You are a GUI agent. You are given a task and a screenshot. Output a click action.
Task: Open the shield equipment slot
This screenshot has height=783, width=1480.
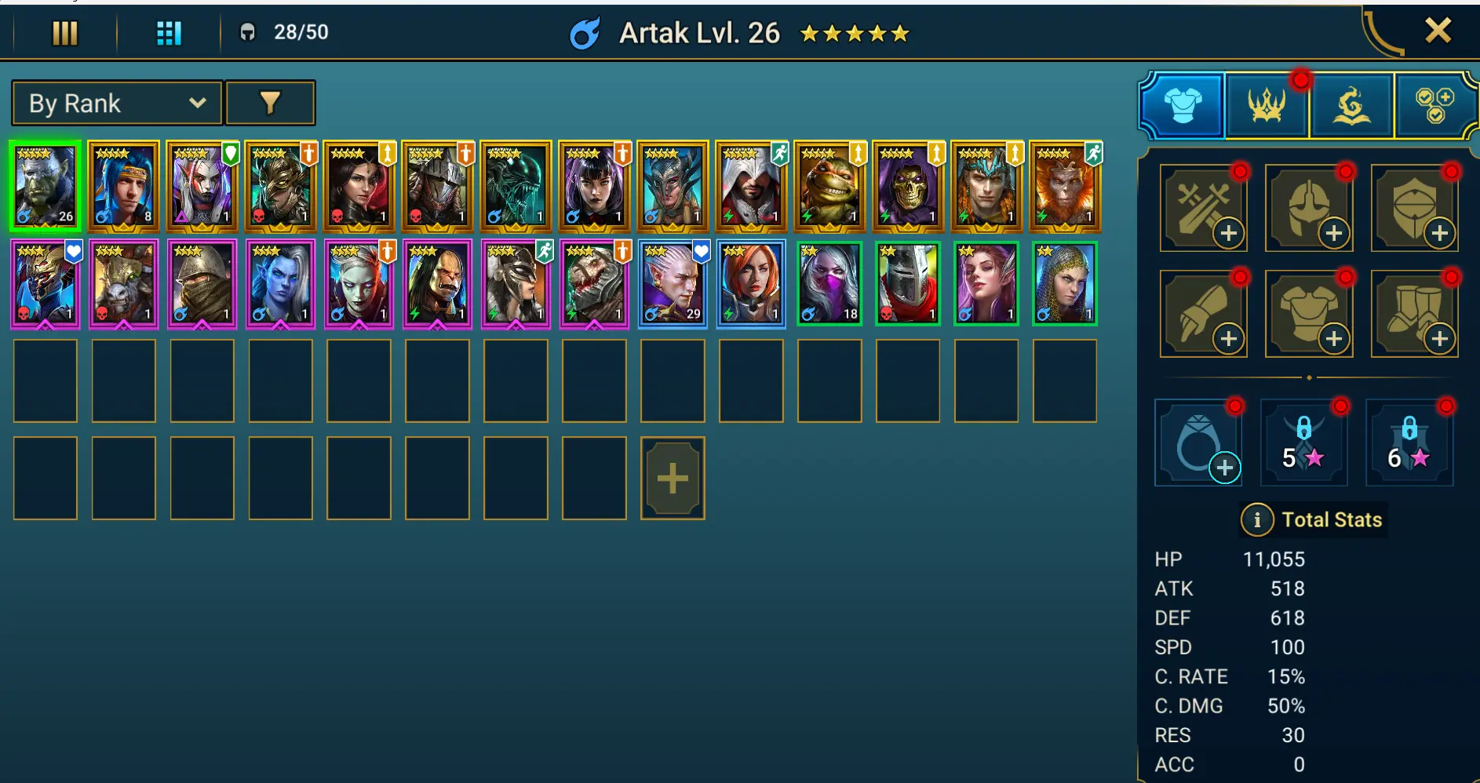click(1414, 208)
